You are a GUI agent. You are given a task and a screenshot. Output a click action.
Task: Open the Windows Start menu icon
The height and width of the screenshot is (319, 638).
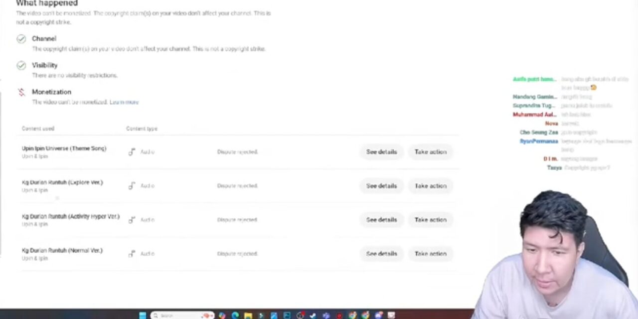click(x=143, y=315)
